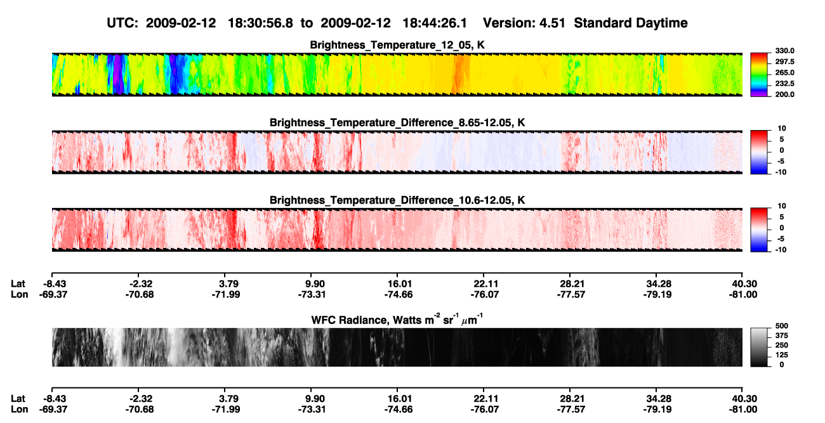The width and height of the screenshot is (825, 423).
Task: Select the rainbow colorbar for Brightness Temperature 12.05
Action: [x=760, y=74]
